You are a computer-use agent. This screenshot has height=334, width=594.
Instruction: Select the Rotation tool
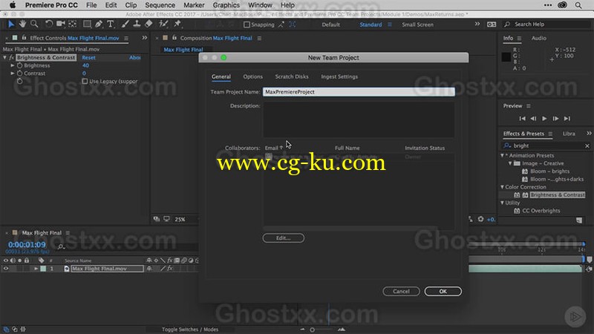[49, 24]
